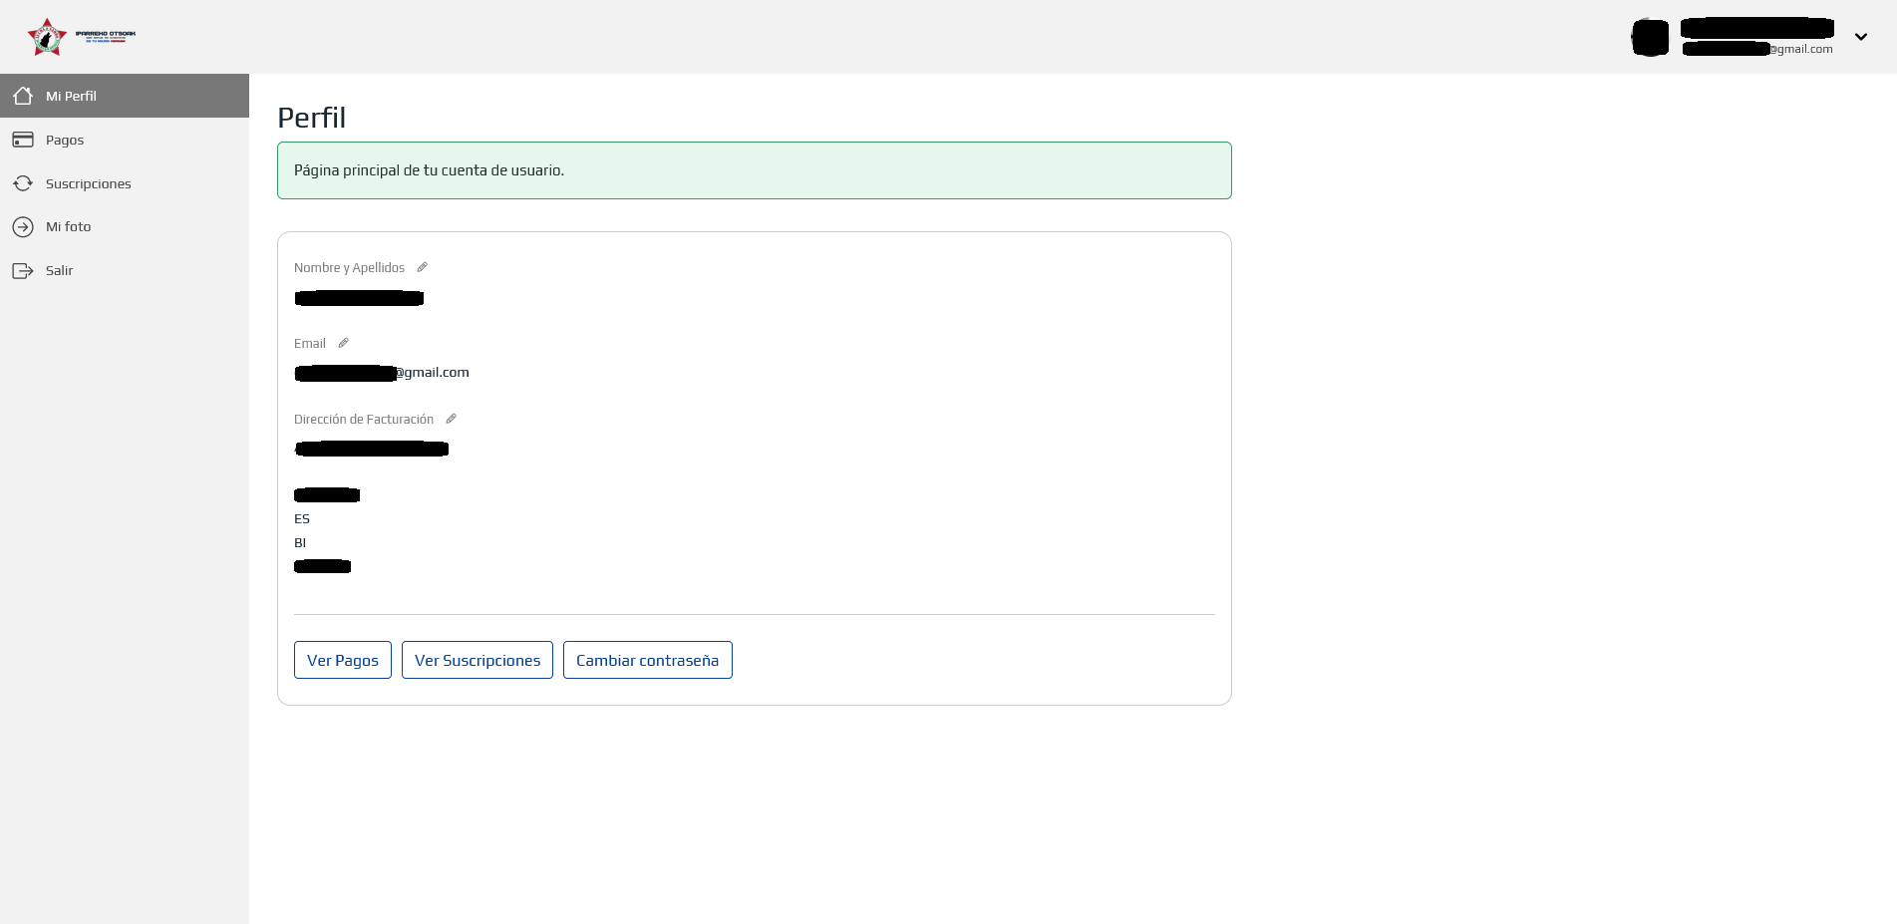
Task: Open the Suscripciones section from sidebar
Action: (89, 183)
